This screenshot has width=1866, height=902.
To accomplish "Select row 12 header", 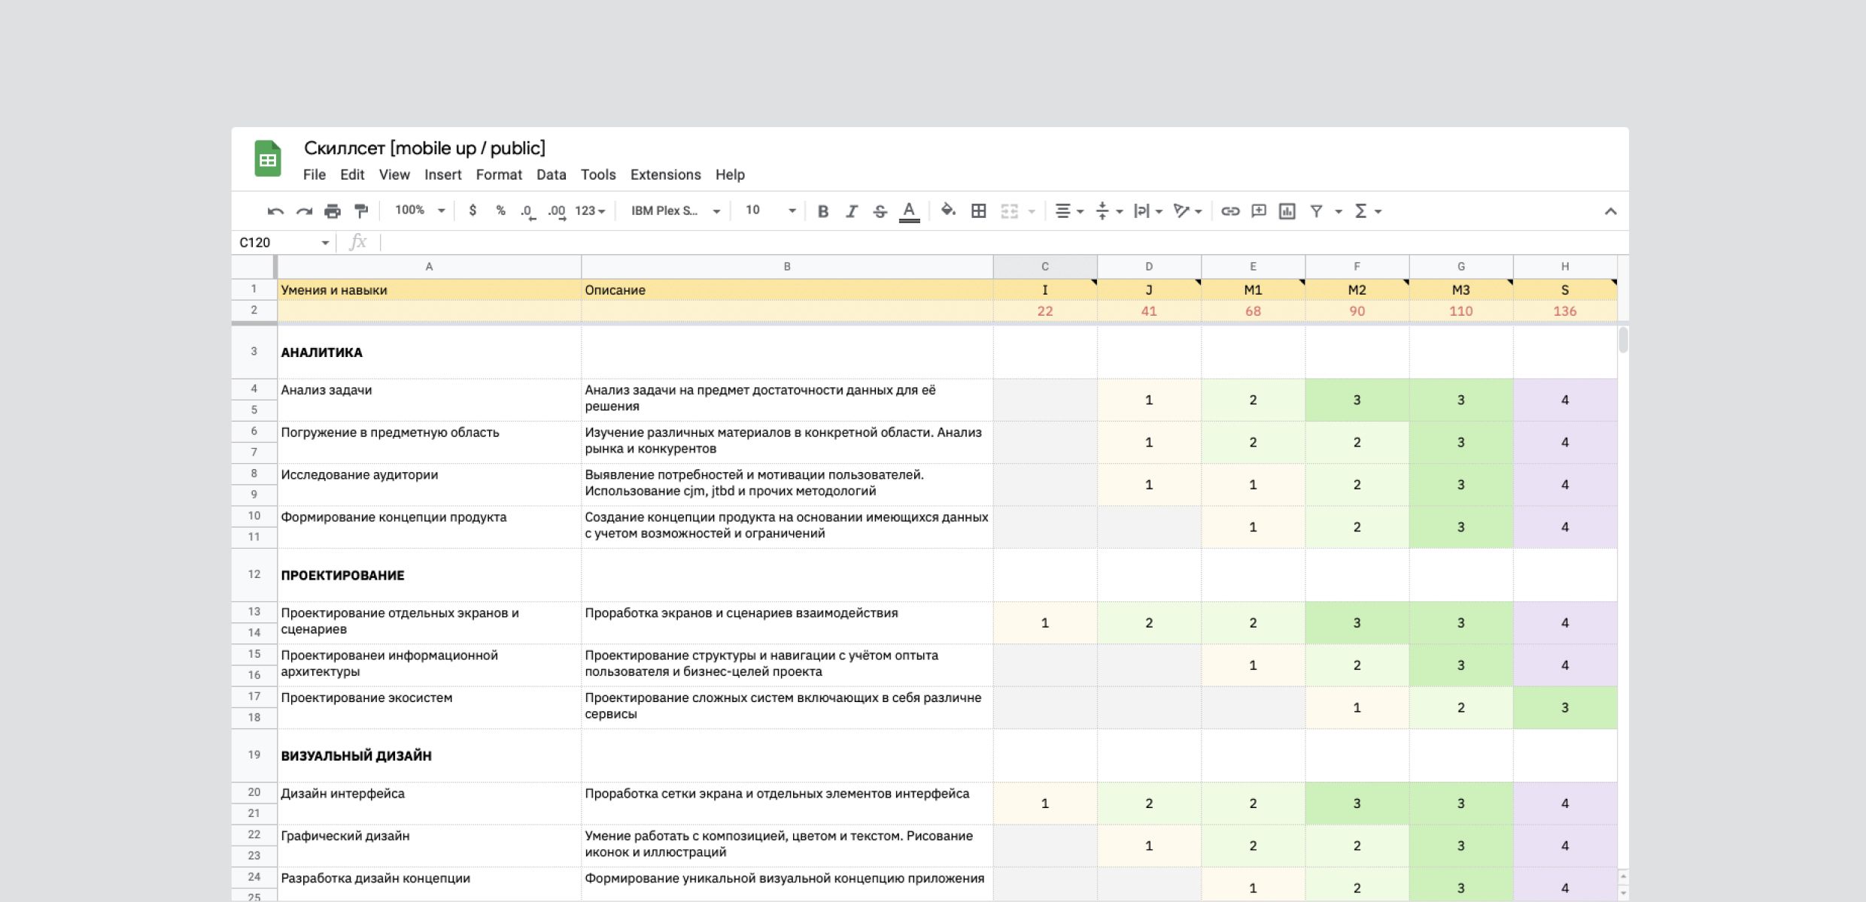I will pos(254,574).
